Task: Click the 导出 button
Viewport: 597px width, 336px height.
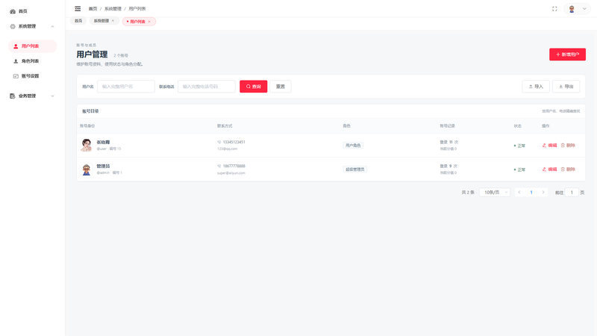Action: (566, 87)
